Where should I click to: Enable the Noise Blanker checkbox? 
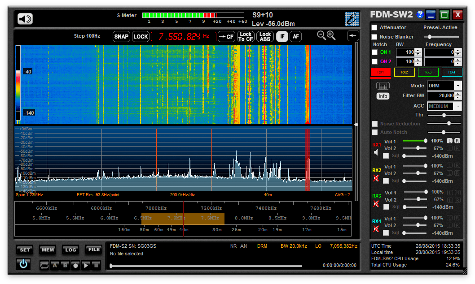pyautogui.click(x=374, y=37)
